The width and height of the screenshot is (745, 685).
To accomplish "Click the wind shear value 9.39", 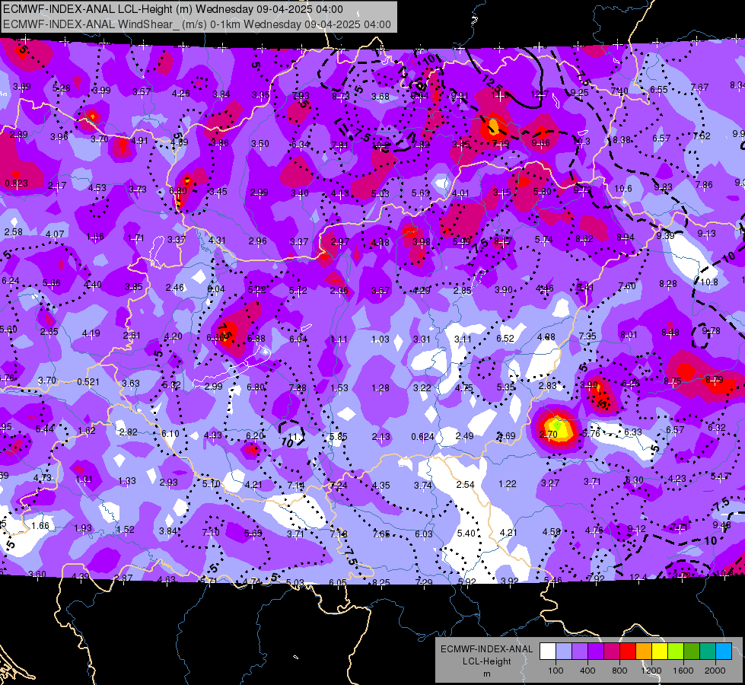I will click(665, 235).
